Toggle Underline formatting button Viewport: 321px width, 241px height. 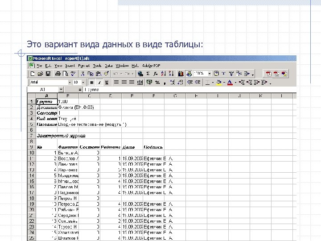click(107, 83)
